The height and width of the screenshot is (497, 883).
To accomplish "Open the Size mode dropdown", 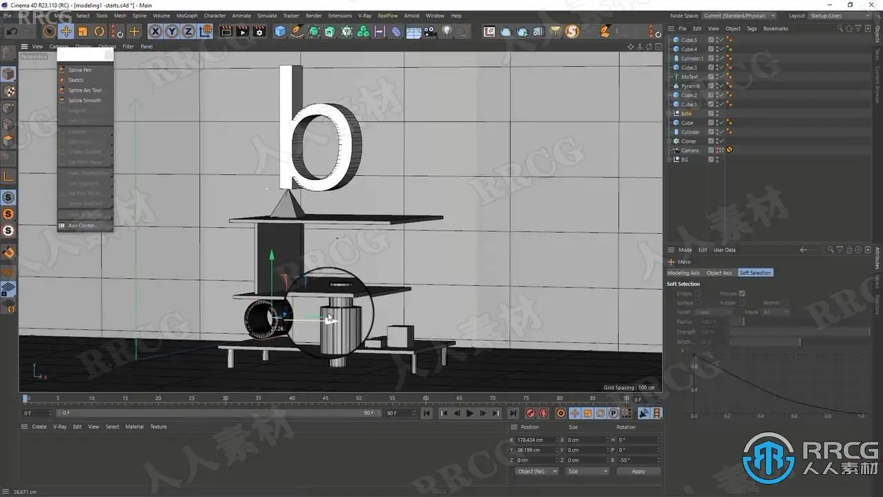I will click(587, 471).
